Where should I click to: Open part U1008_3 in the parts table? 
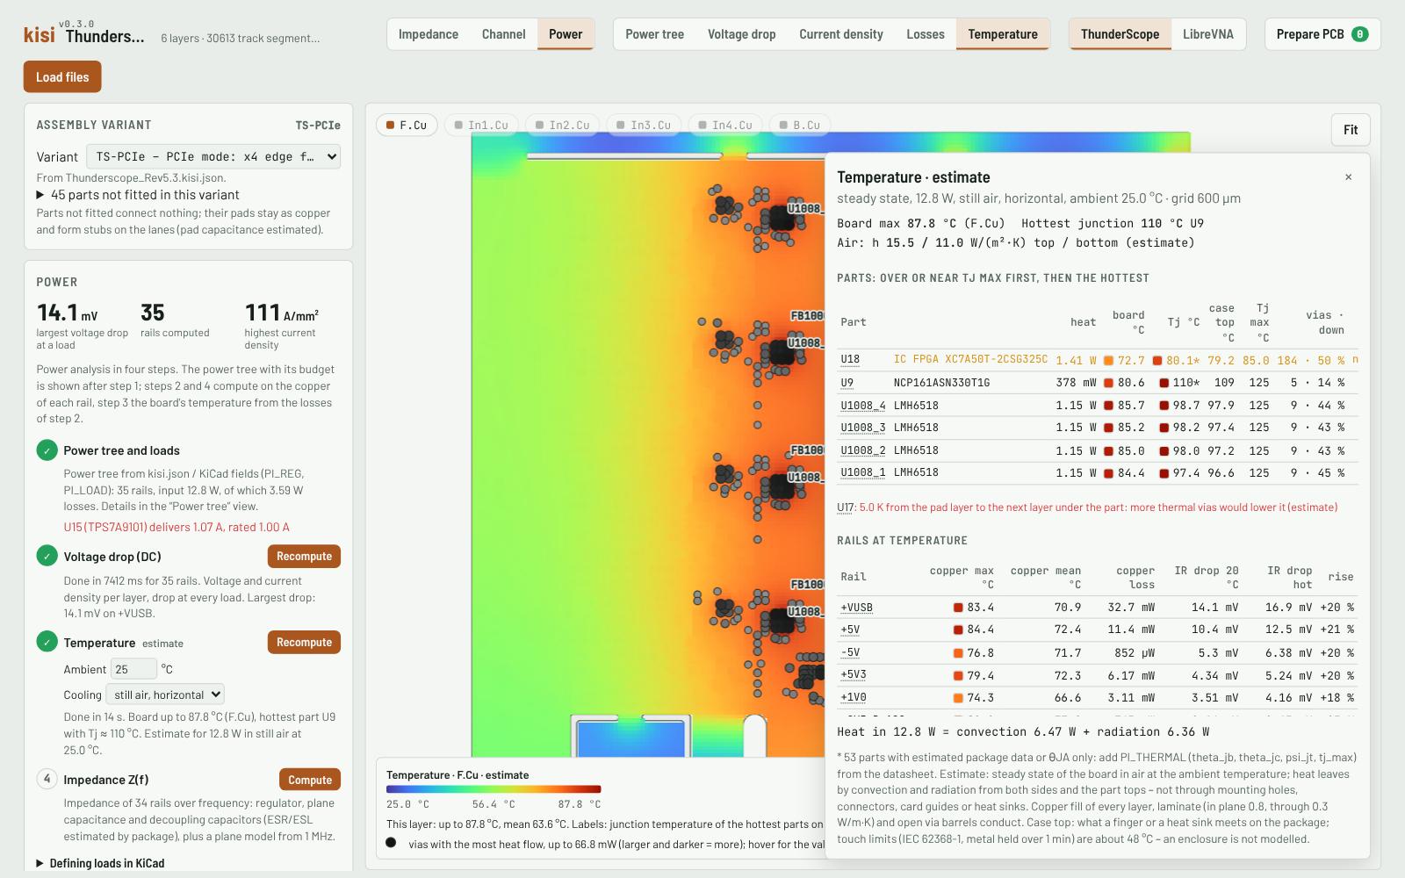(x=863, y=428)
